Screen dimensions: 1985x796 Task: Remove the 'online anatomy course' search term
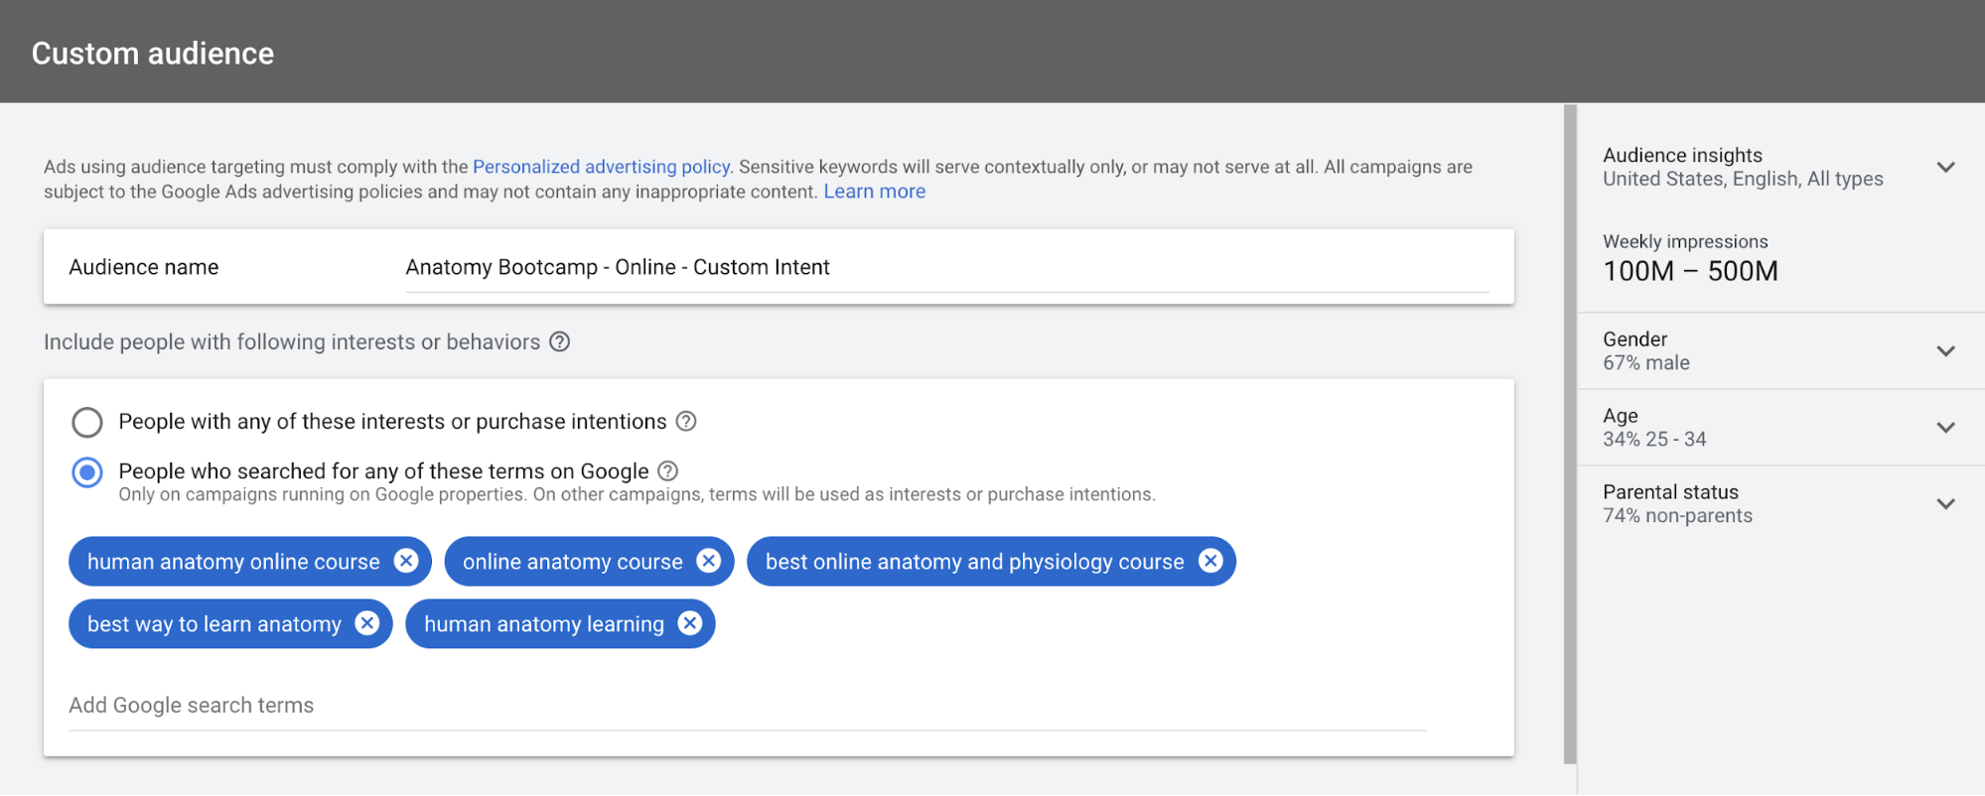click(708, 561)
